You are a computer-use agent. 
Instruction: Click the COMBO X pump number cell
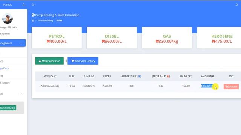(x=89, y=86)
